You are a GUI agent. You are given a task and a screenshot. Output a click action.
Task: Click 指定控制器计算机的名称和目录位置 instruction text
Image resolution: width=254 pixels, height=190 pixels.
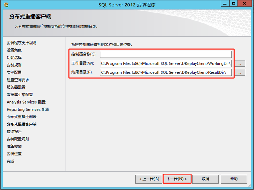102,45
